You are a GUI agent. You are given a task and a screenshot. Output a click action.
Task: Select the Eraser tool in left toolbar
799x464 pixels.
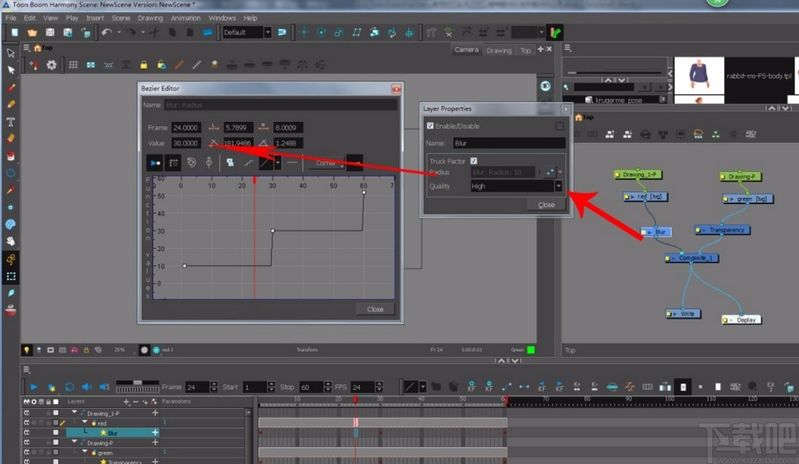11,138
